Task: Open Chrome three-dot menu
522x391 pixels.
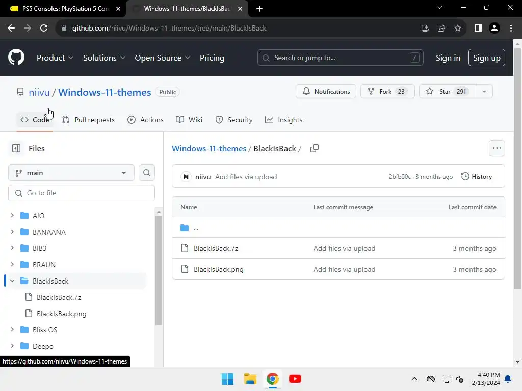Action: [511, 29]
